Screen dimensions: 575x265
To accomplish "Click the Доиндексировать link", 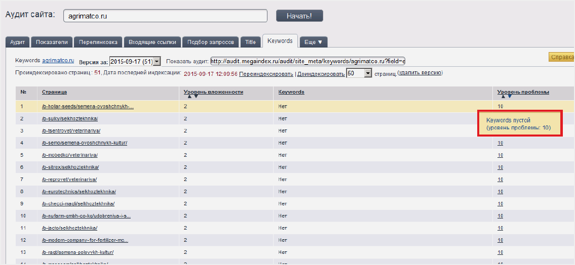I will click(321, 74).
